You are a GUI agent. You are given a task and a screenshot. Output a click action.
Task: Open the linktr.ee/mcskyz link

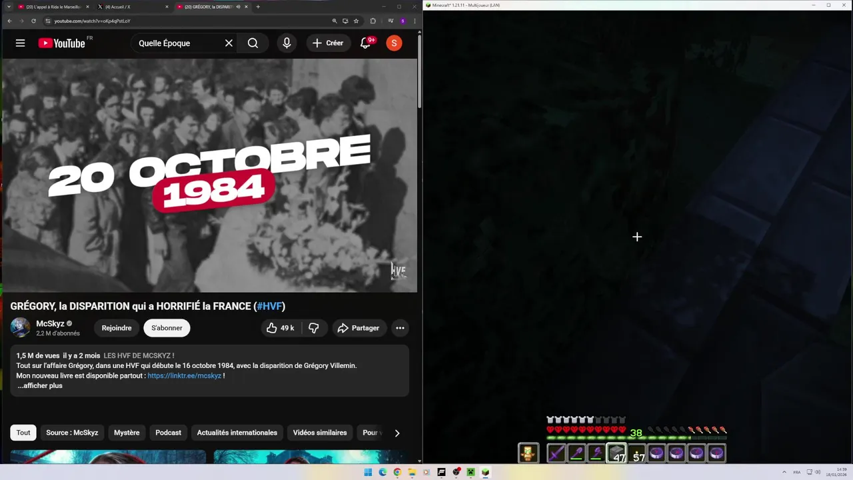click(x=184, y=376)
